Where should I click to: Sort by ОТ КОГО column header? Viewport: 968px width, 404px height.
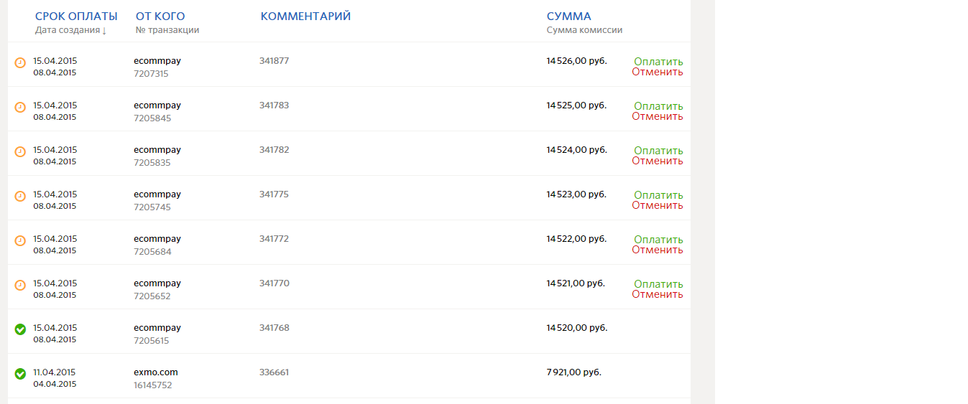coord(160,17)
